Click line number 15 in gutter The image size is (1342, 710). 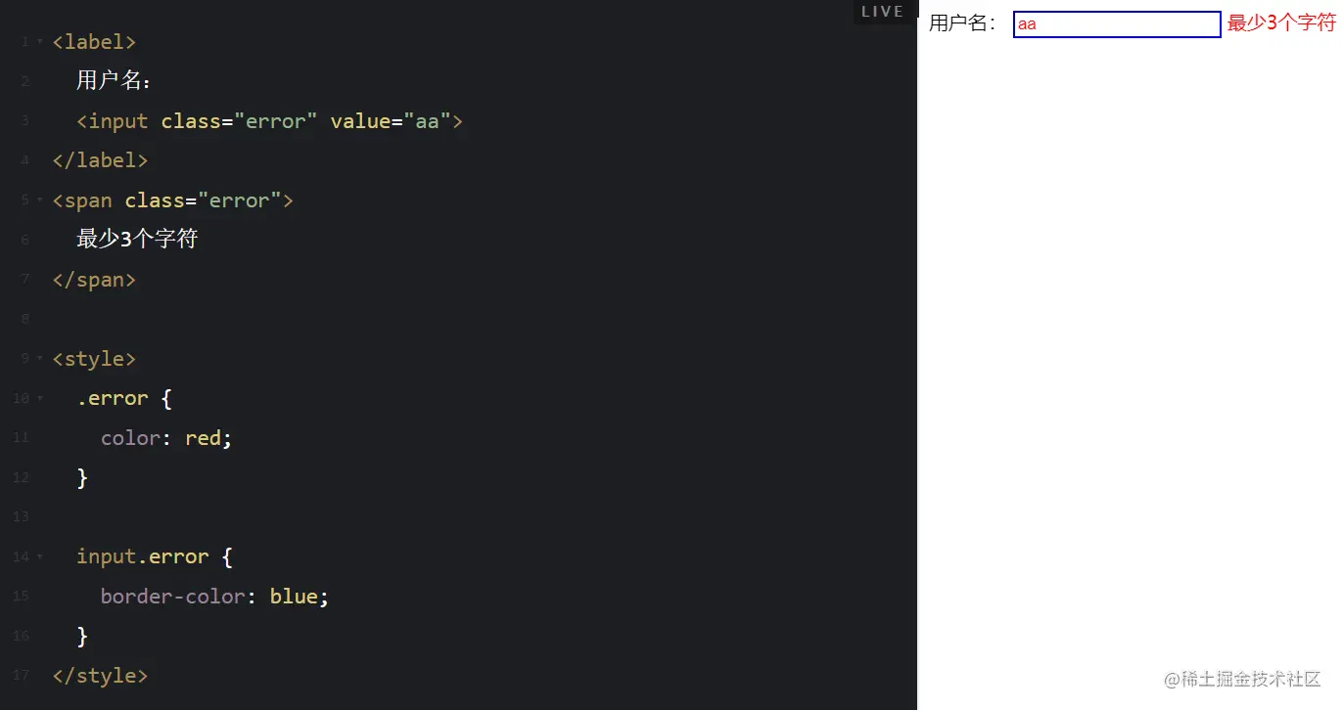pyautogui.click(x=22, y=597)
